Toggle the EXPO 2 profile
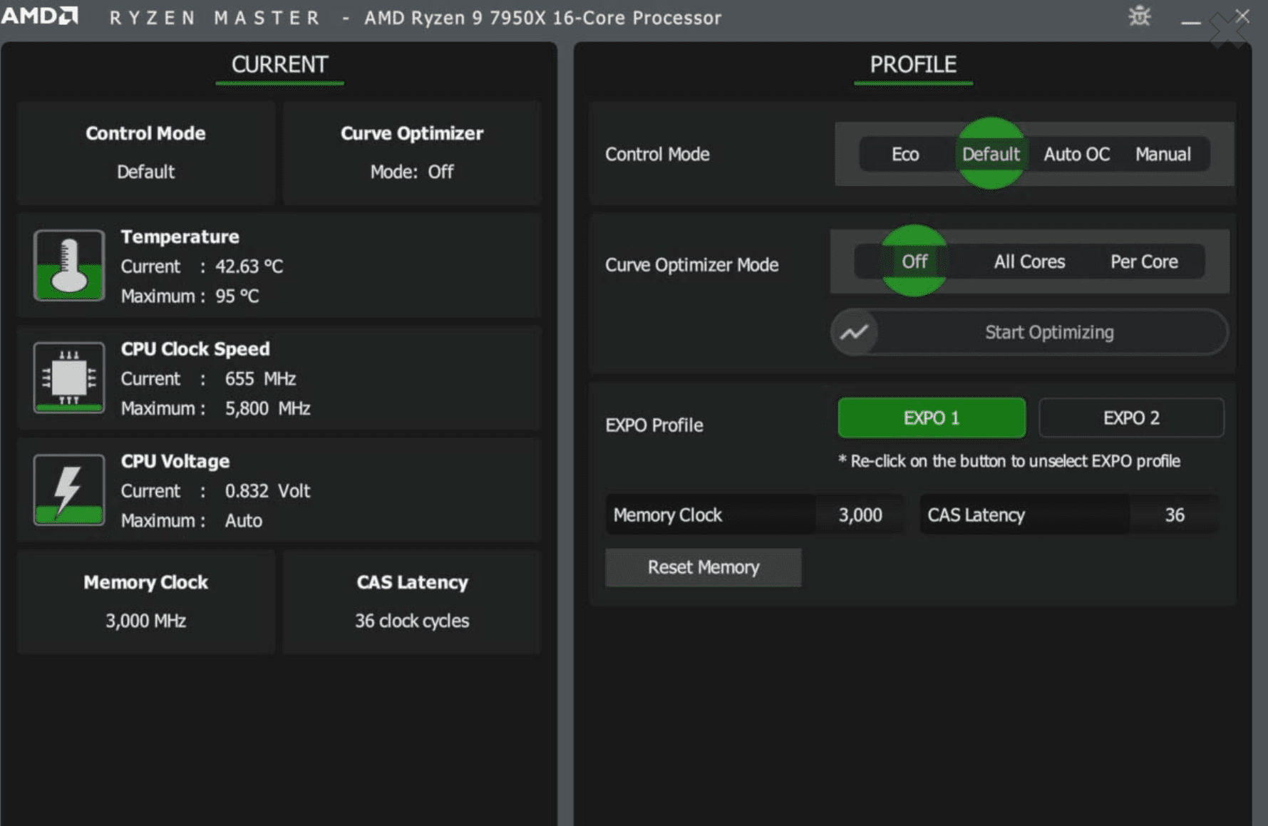 (x=1131, y=418)
